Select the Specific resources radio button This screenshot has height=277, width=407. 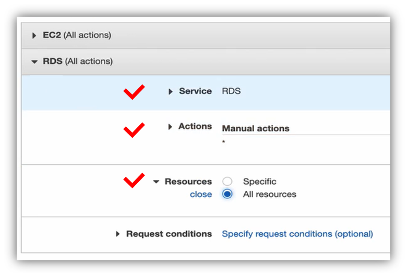pyautogui.click(x=227, y=182)
